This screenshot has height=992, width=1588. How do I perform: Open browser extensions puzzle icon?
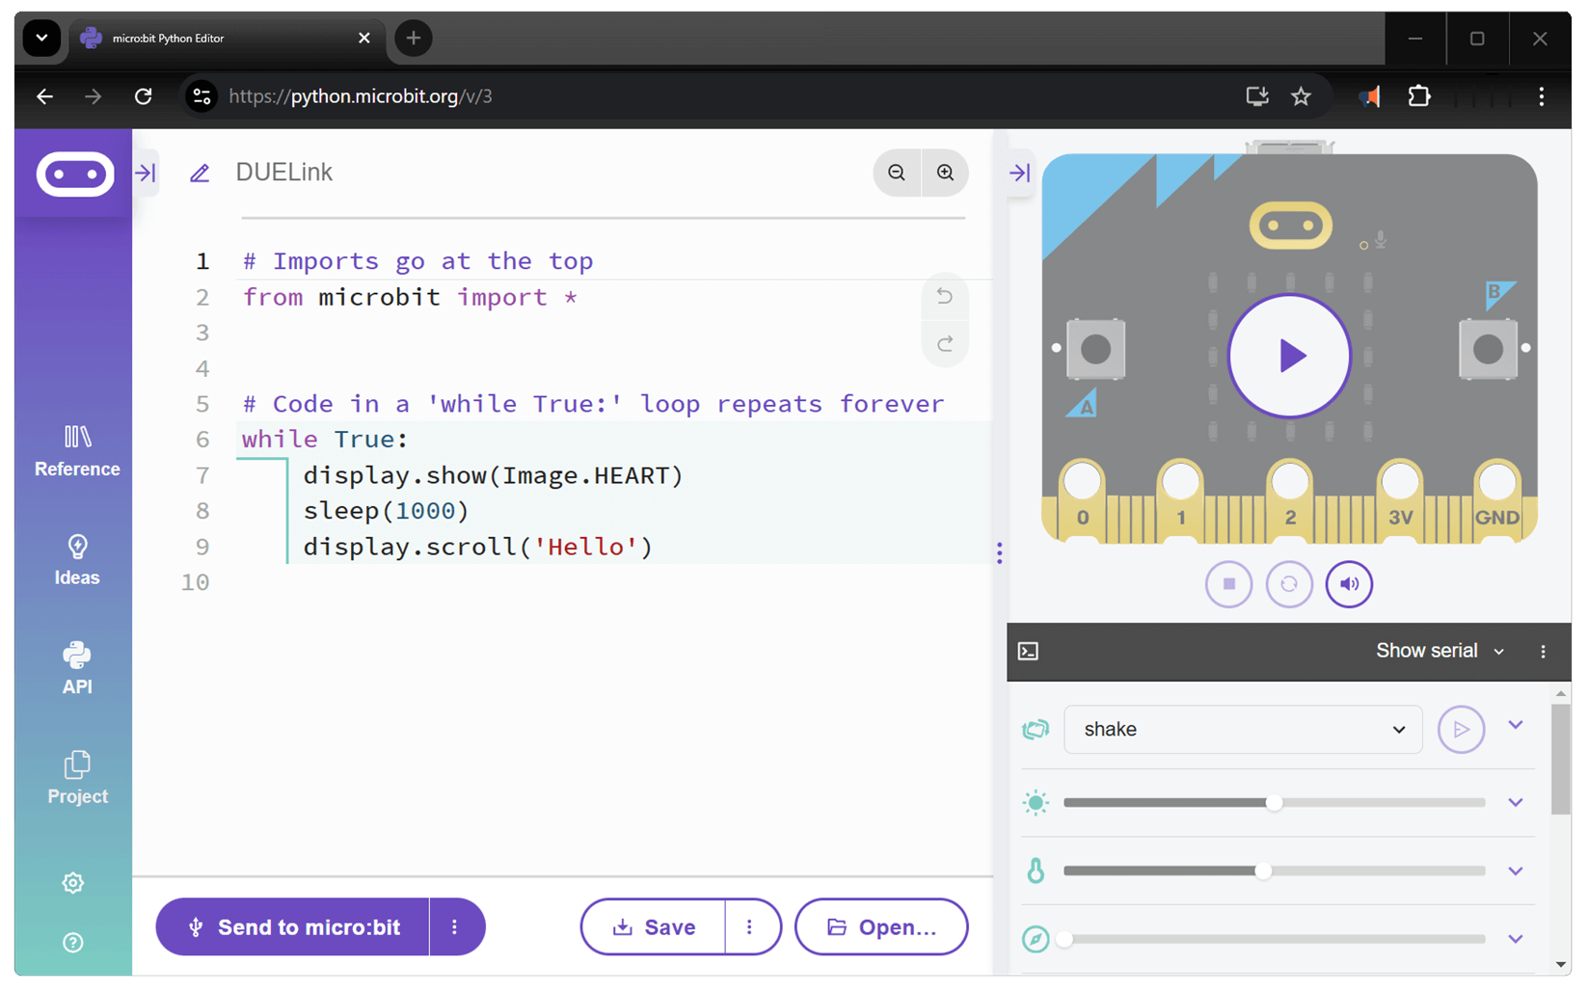[x=1419, y=96]
